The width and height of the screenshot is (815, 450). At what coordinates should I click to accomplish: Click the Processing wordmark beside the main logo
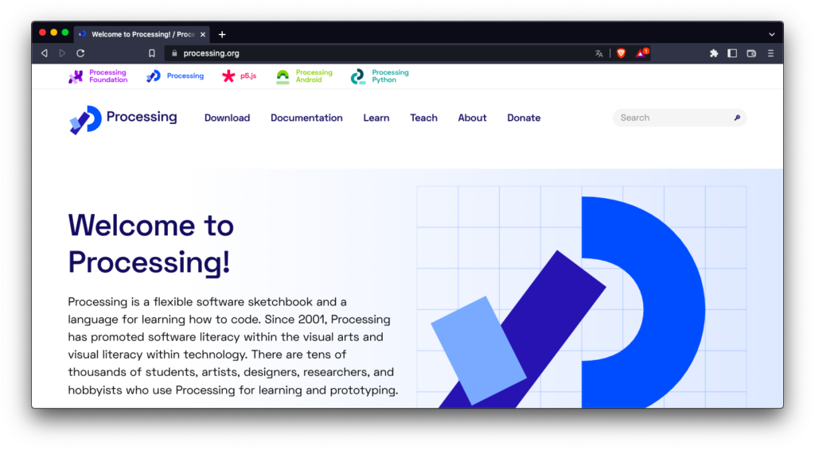pyautogui.click(x=142, y=118)
